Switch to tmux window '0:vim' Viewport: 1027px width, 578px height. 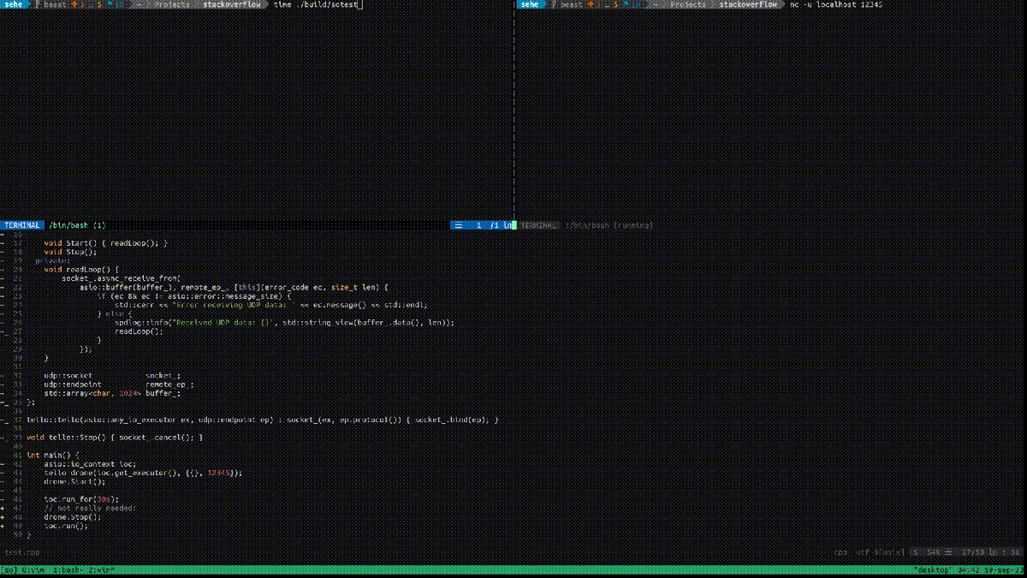tap(33, 569)
